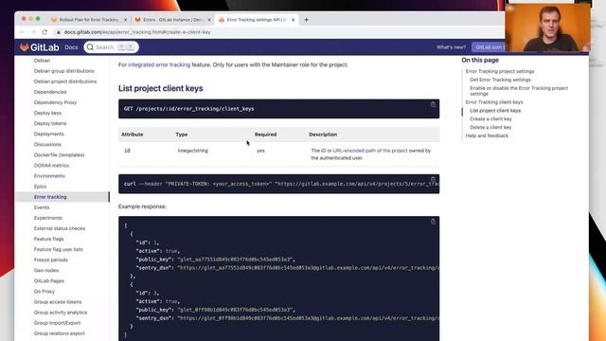Open Group Import/Export in sidebar

[57, 323]
